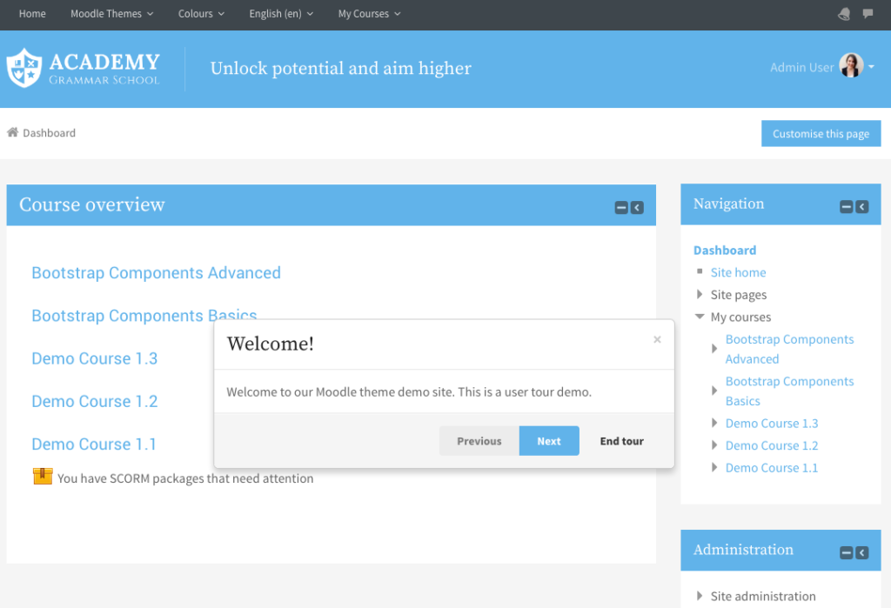Image resolution: width=891 pixels, height=608 pixels.
Task: Open the Colours menu
Action: pyautogui.click(x=201, y=13)
